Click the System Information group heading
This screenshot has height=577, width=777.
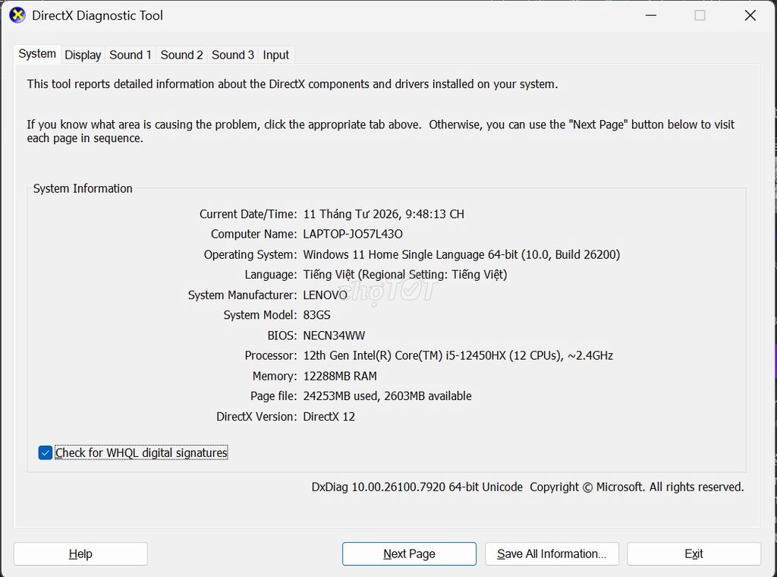point(83,189)
